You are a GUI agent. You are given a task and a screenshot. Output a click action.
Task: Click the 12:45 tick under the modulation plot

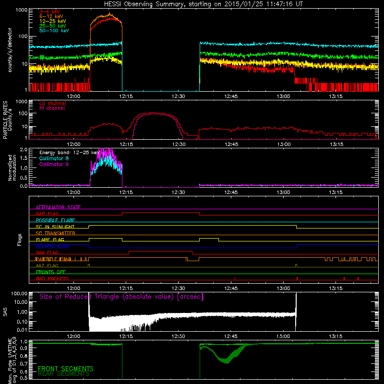coord(231,192)
